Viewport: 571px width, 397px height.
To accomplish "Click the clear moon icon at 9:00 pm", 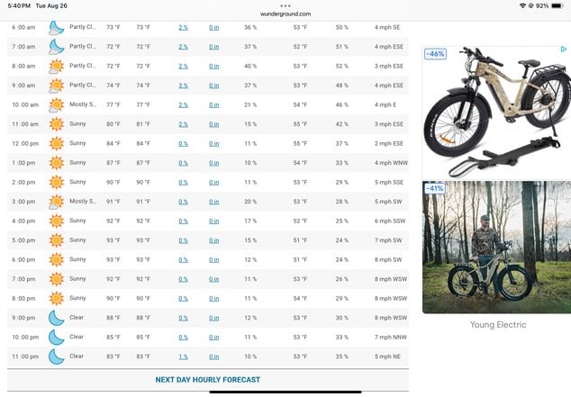I will point(57,318).
